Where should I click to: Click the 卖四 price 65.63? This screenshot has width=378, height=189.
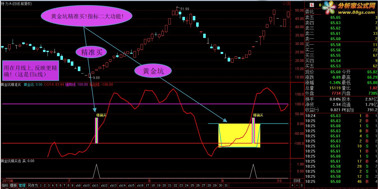coord(335,23)
